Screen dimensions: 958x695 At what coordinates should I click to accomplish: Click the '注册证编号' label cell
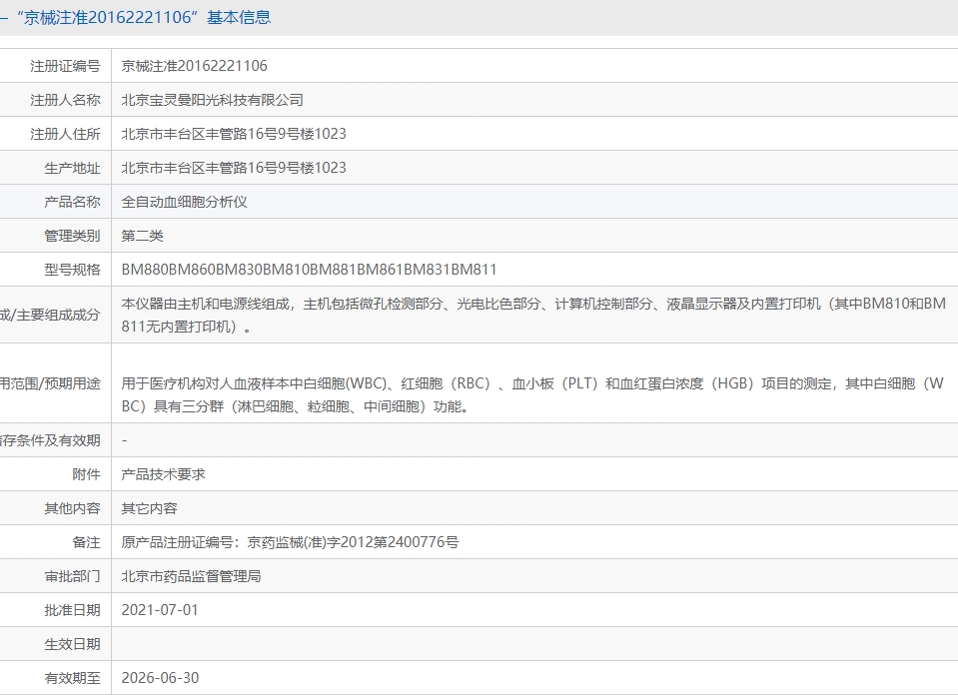coord(65,66)
